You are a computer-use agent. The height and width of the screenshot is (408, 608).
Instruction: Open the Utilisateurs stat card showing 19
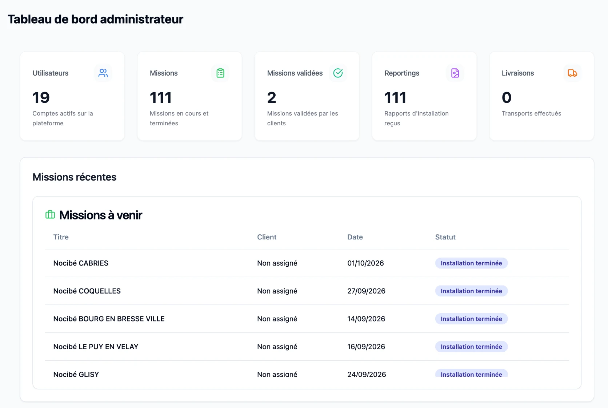point(72,96)
